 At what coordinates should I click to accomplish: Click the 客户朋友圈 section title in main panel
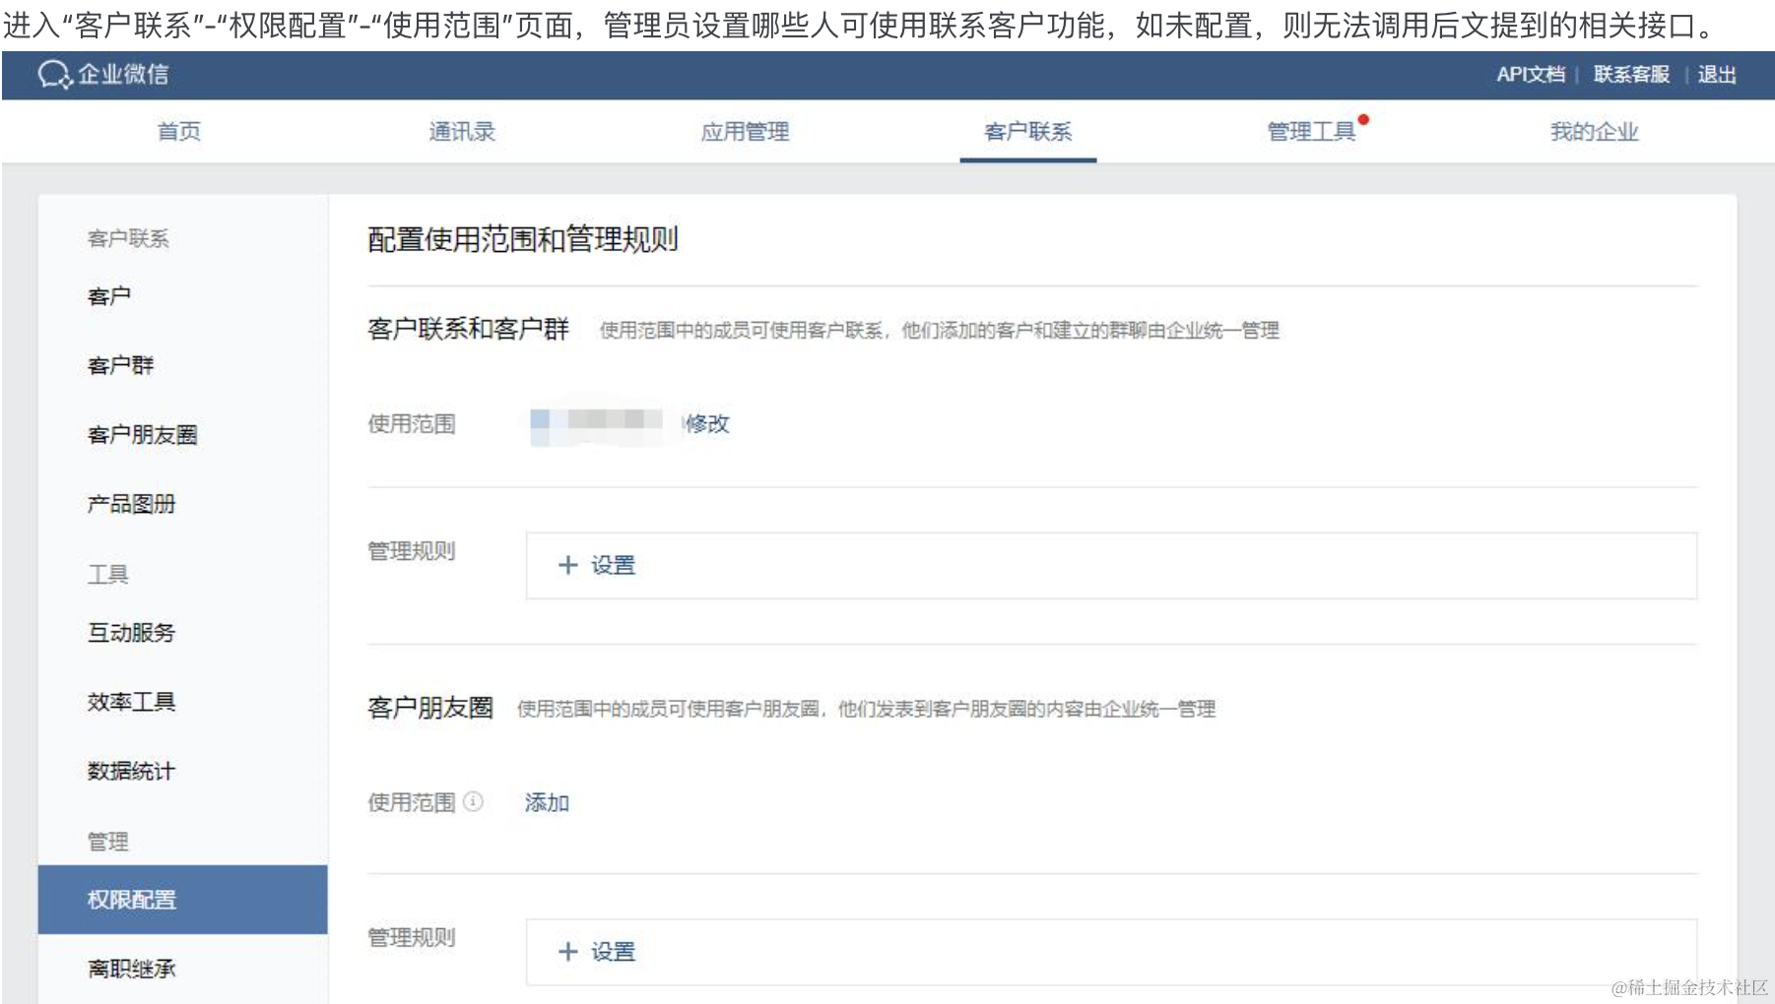(429, 708)
